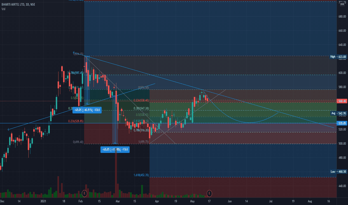Screen dimensions: 348x205
Task: Click the -10.91% price range measurement label
Action: [87, 110]
